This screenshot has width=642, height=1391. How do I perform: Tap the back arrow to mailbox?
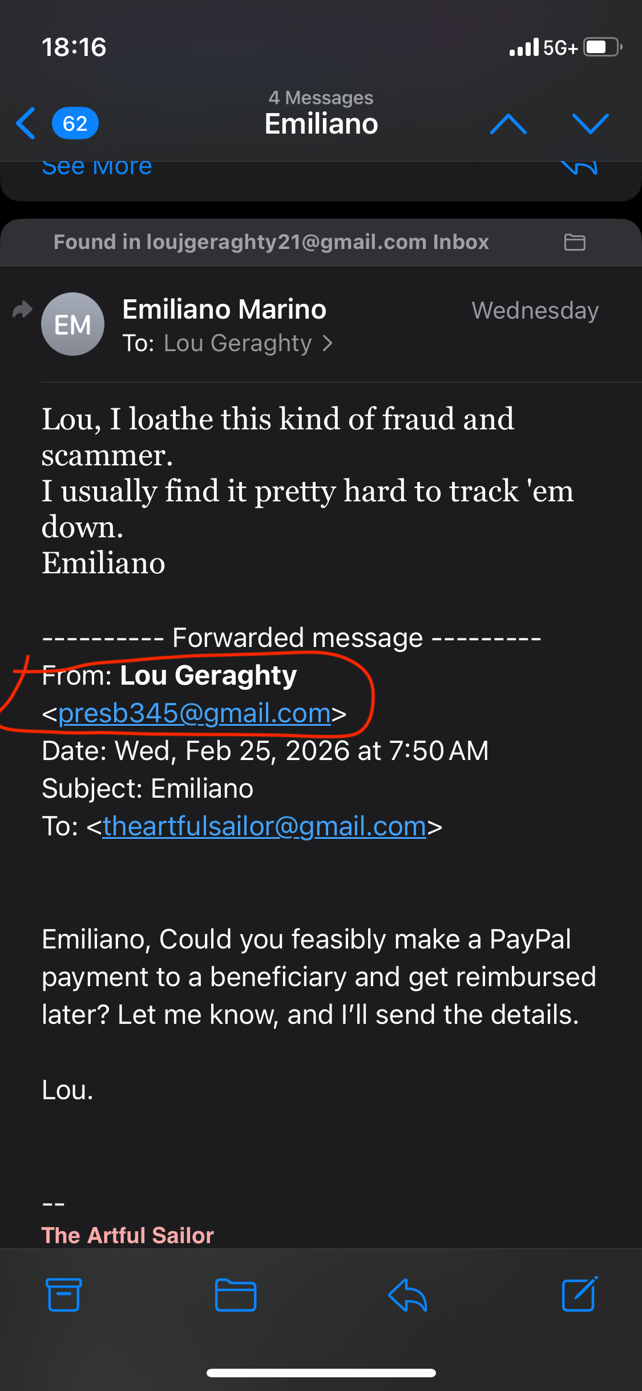pyautogui.click(x=26, y=123)
